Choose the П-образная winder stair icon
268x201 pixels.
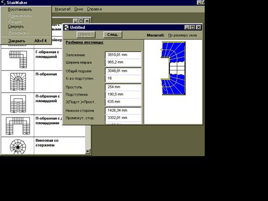(x=18, y=82)
